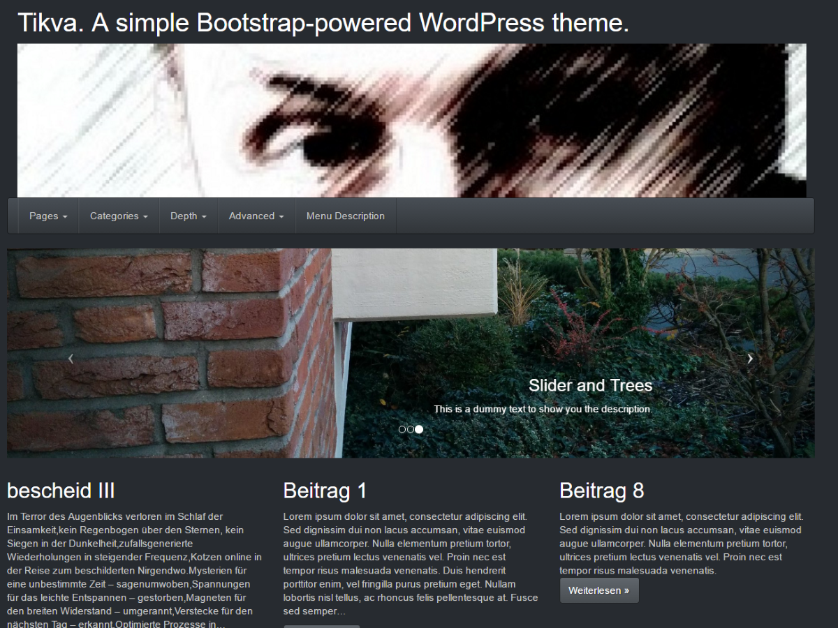Click the previous slide arrow
The image size is (838, 628).
tap(71, 358)
